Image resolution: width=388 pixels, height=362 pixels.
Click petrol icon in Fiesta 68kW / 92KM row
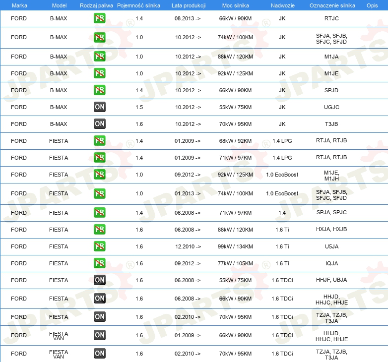pyautogui.click(x=100, y=141)
